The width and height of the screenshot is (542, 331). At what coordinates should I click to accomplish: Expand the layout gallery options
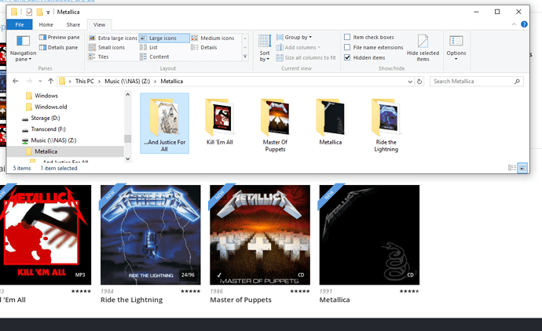pos(245,56)
